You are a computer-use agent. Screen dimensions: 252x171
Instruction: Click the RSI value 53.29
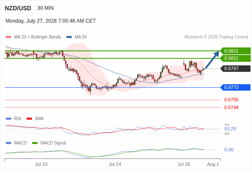click(230, 129)
